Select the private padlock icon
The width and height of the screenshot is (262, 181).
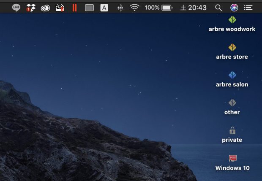coord(232,130)
